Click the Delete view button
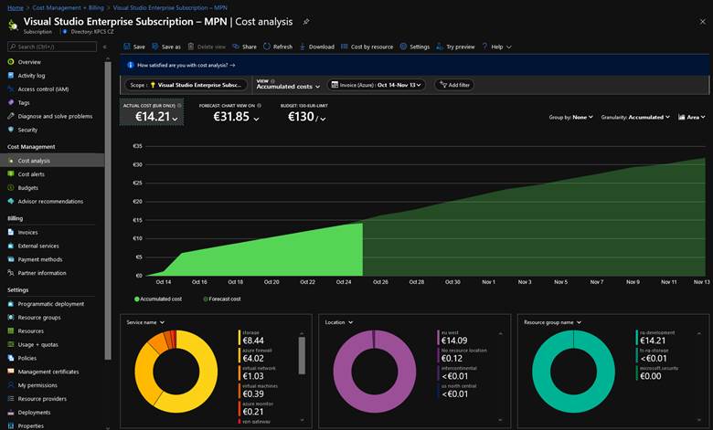Viewport: 713px width, 430px height. [207, 47]
